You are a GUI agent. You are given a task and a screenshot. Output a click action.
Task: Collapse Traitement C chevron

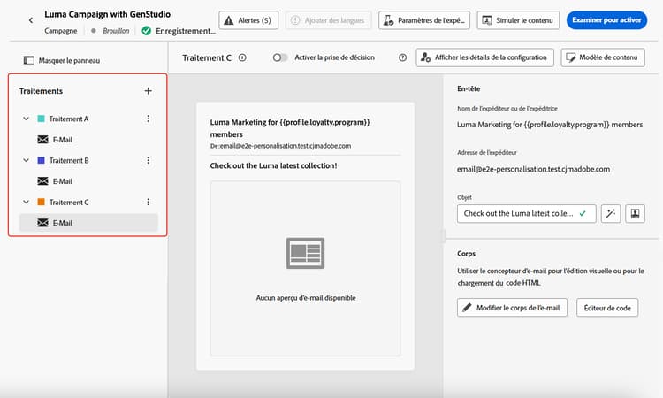pyautogui.click(x=27, y=203)
